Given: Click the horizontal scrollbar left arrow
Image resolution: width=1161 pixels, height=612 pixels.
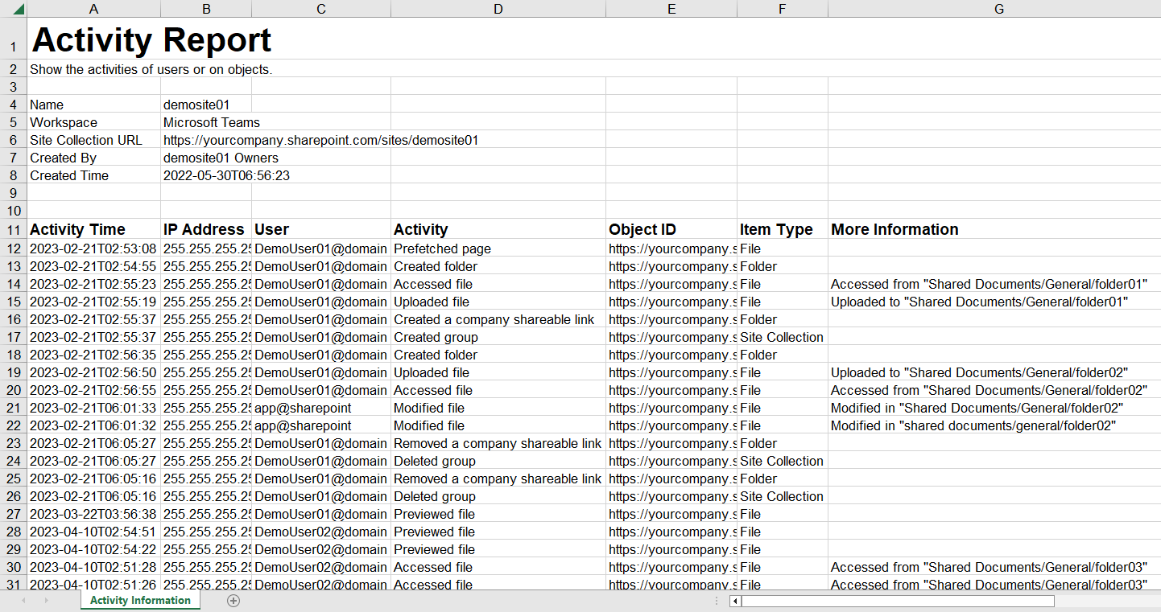Looking at the screenshot, I should click(x=733, y=601).
